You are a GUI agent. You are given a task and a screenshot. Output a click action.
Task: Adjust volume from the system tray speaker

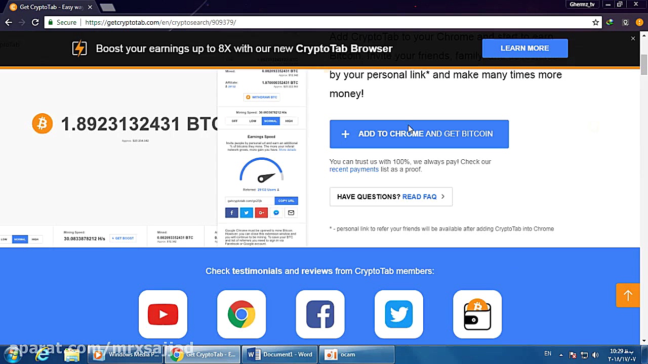[x=595, y=355]
